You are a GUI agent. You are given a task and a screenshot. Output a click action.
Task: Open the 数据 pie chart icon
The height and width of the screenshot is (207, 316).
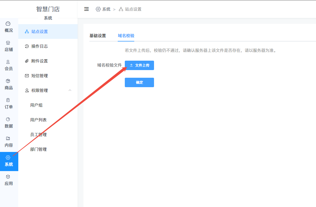[x=8, y=119]
